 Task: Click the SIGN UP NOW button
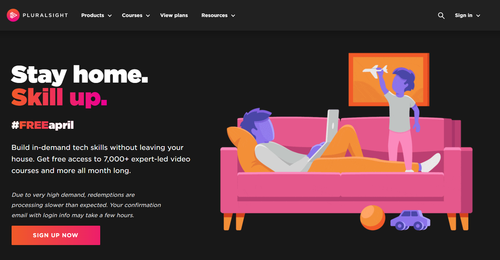56,235
